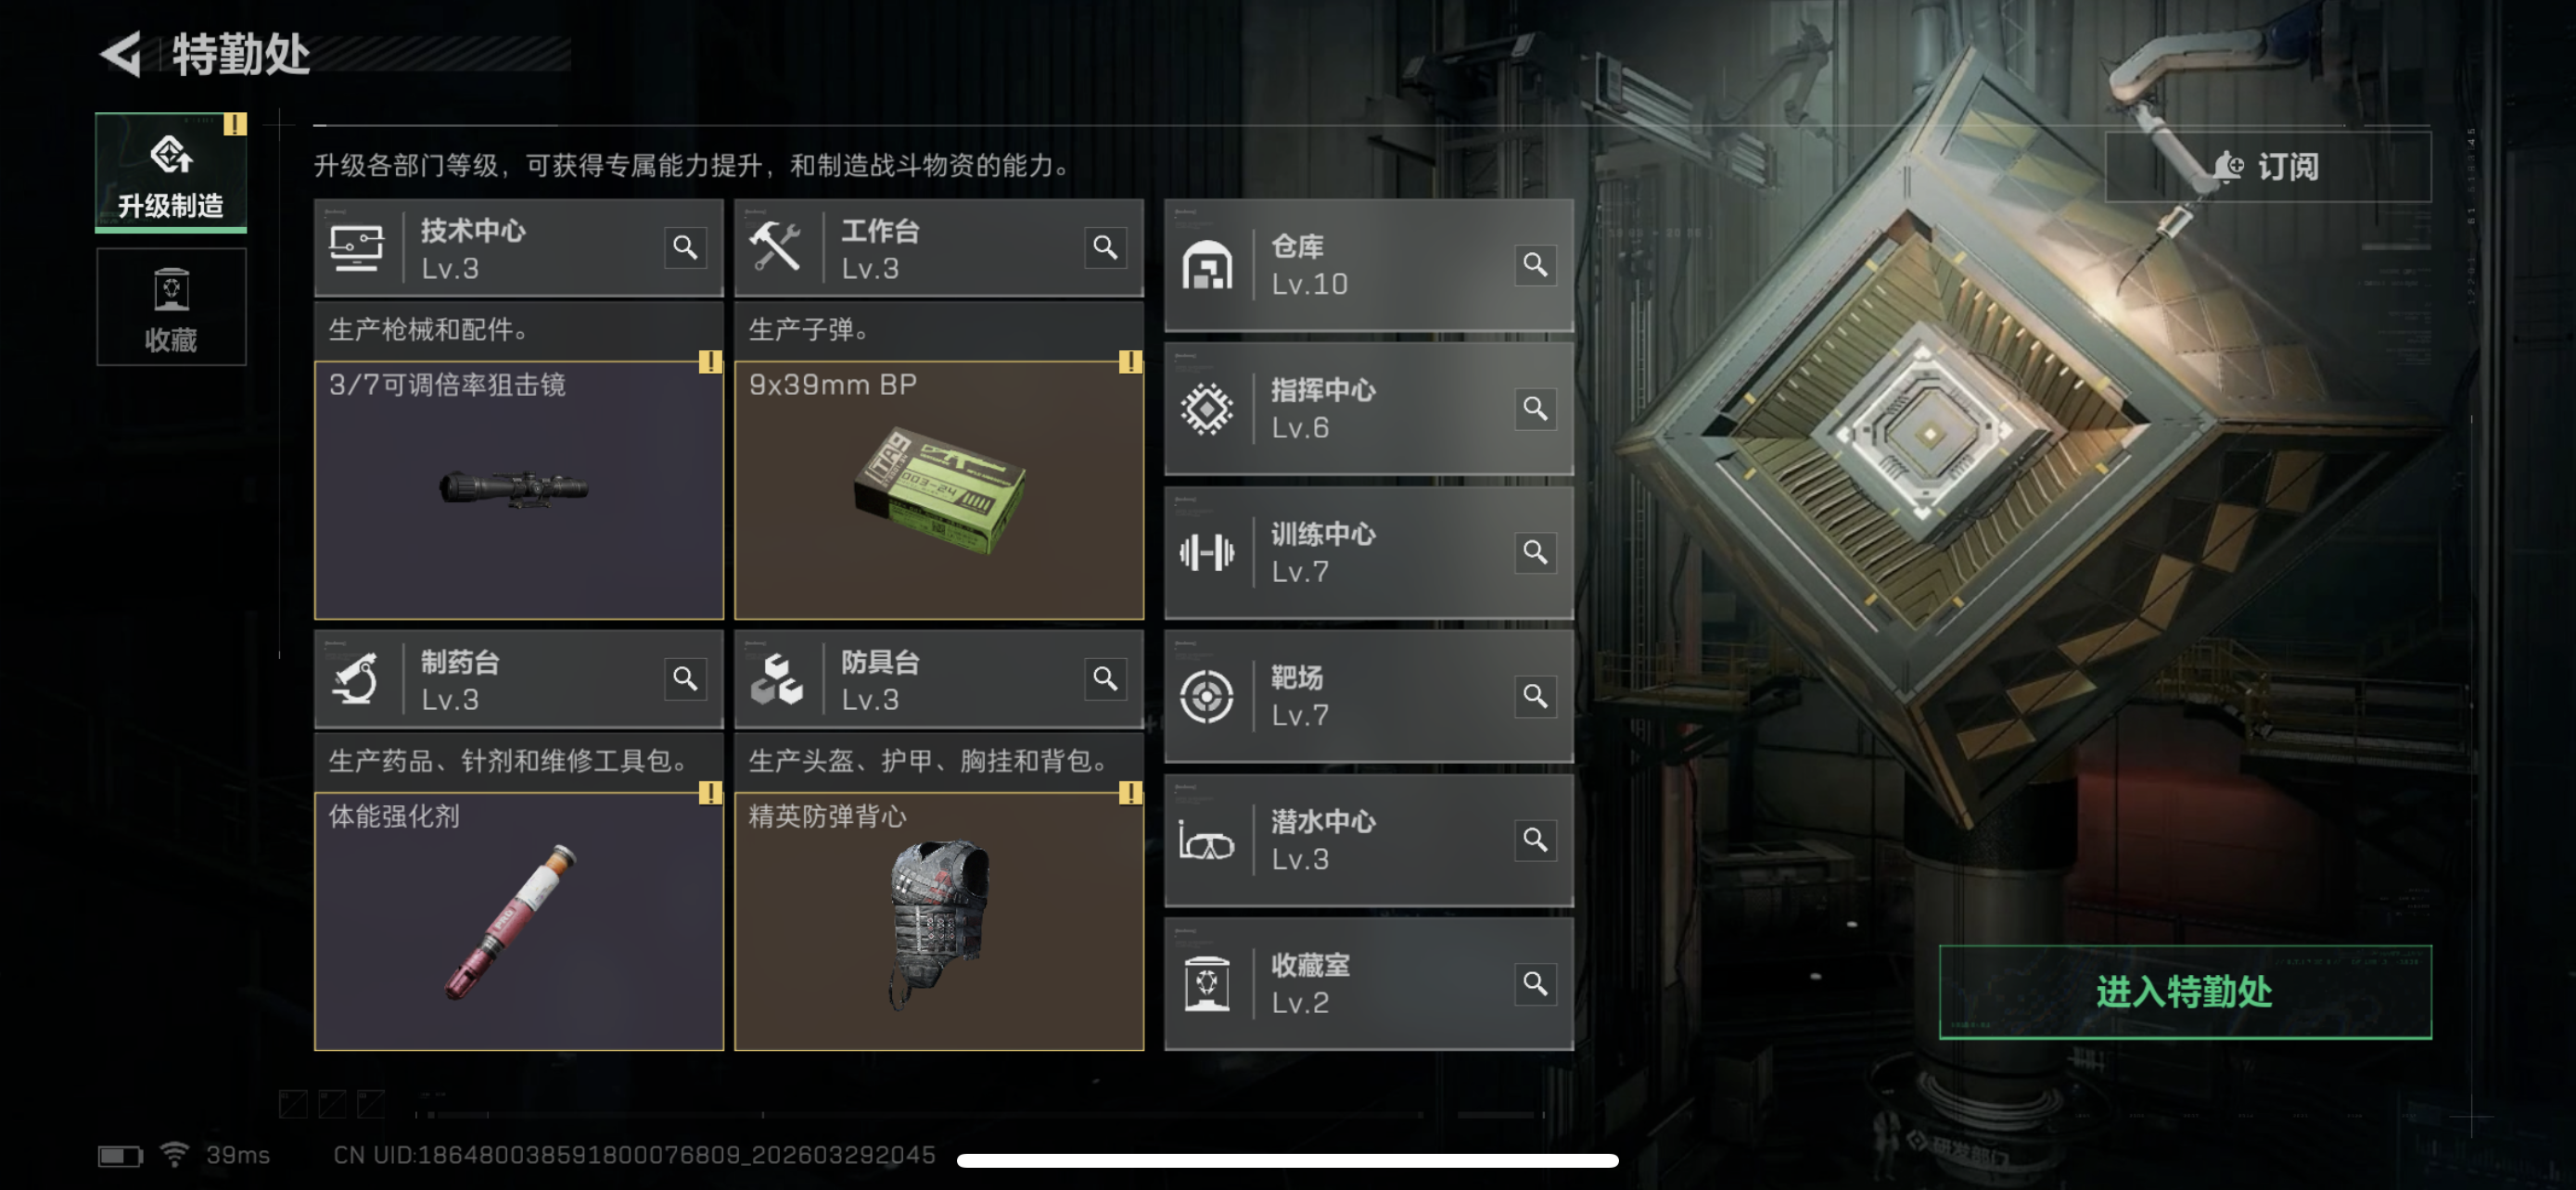Screen dimensions: 2576x1190
Task: Open details magnifier for 仓库 Lv.10
Action: point(1535,265)
